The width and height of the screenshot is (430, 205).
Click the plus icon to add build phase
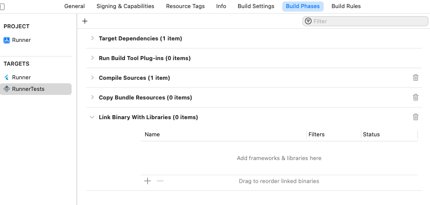click(x=85, y=21)
